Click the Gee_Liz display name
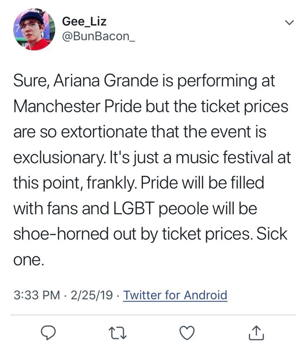The height and width of the screenshot is (349, 306). (x=84, y=22)
